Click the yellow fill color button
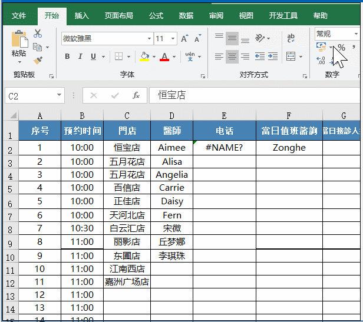The height and width of the screenshot is (322, 363). (144, 57)
